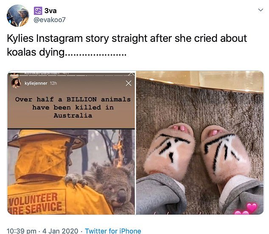
Task: Select the kyliejenner username in story
Action: click(36, 83)
